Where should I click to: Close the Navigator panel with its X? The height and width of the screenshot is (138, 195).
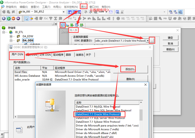56,24
